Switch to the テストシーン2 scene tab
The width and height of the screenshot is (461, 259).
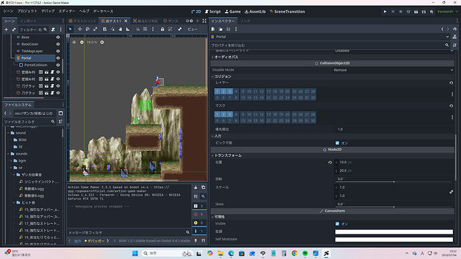pyautogui.click(x=82, y=21)
